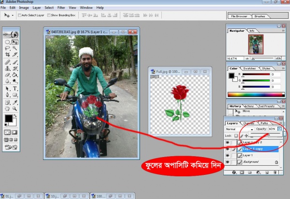Select the Zoom tool
The height and width of the screenshot is (199, 290).
(15, 108)
